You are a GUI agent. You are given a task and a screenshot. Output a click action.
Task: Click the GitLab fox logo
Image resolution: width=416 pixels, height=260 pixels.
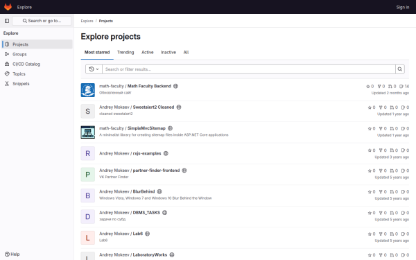tap(8, 7)
